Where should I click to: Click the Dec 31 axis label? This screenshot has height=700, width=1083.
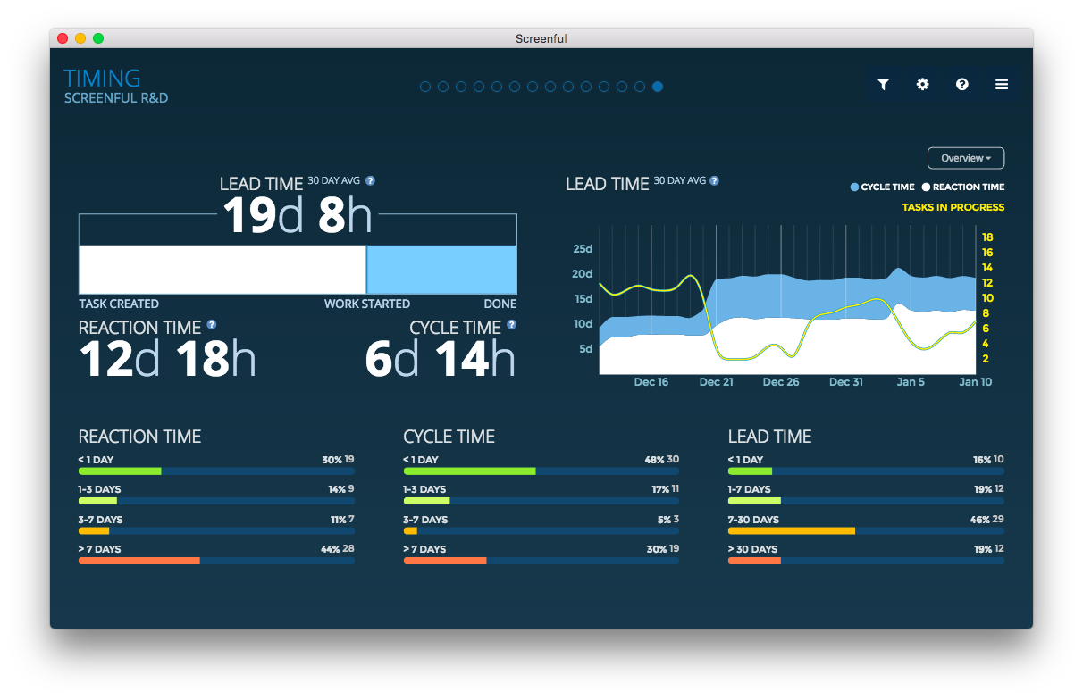pyautogui.click(x=845, y=381)
